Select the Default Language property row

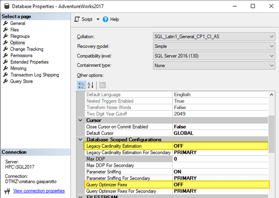tap(177, 94)
